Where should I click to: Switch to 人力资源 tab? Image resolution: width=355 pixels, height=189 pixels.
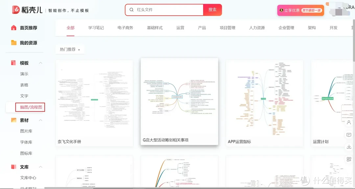(257, 28)
